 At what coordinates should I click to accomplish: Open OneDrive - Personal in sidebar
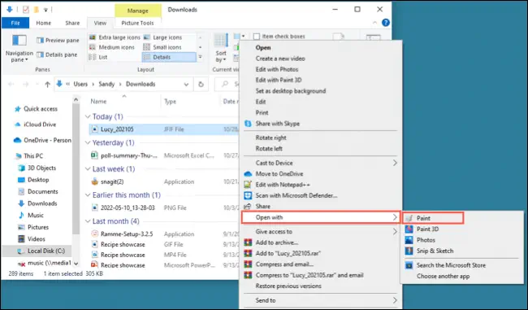[x=42, y=140]
